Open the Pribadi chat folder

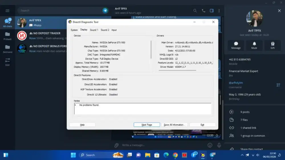(7, 36)
